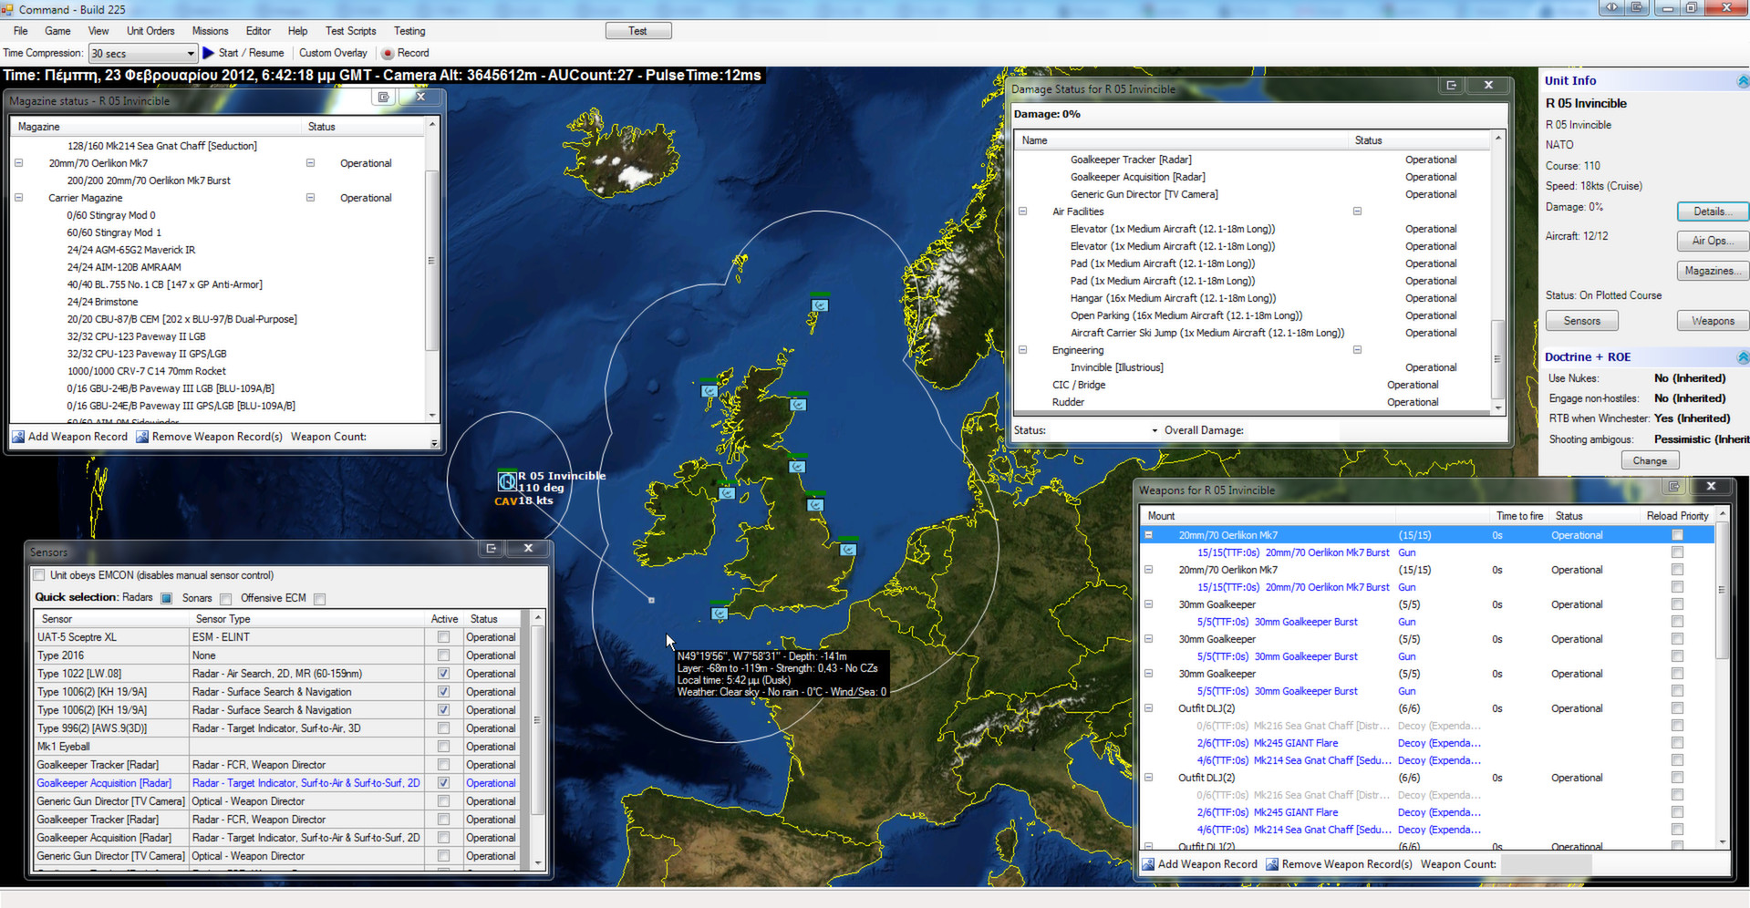Click the Remove Weapon Record(s) icon

point(1271,863)
